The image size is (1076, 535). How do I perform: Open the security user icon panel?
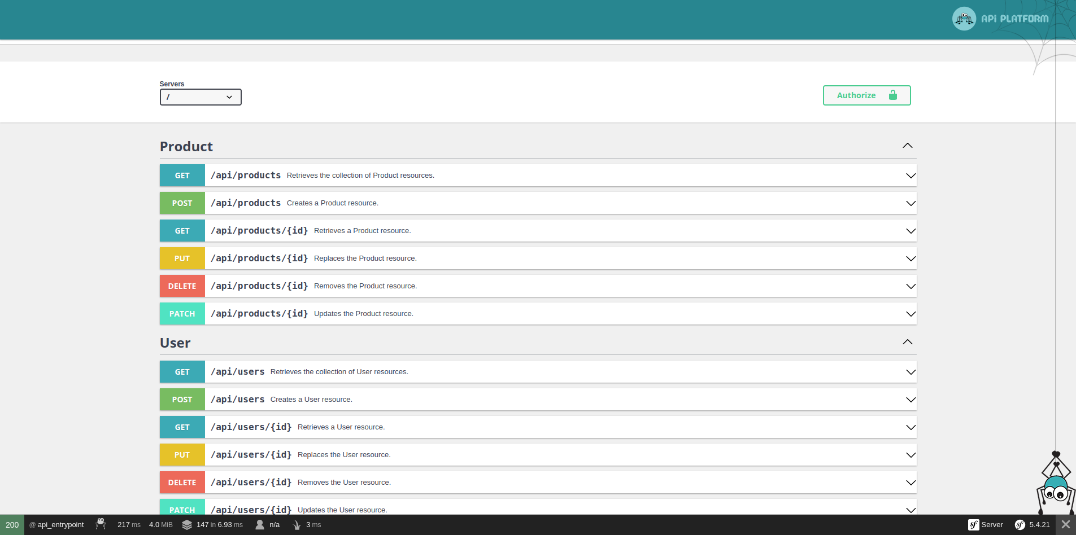click(x=260, y=525)
